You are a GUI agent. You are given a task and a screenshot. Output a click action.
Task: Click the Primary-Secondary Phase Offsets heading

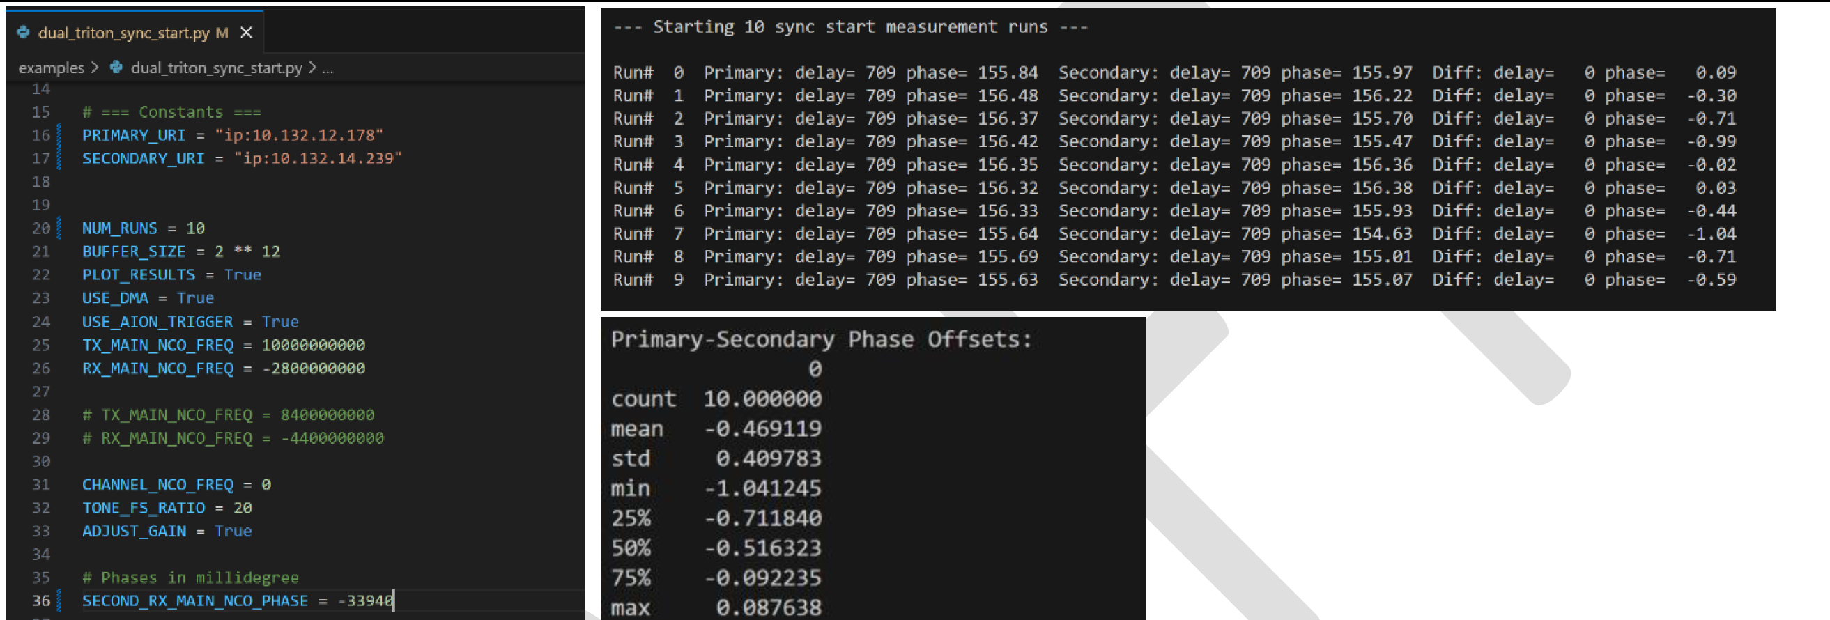(821, 339)
